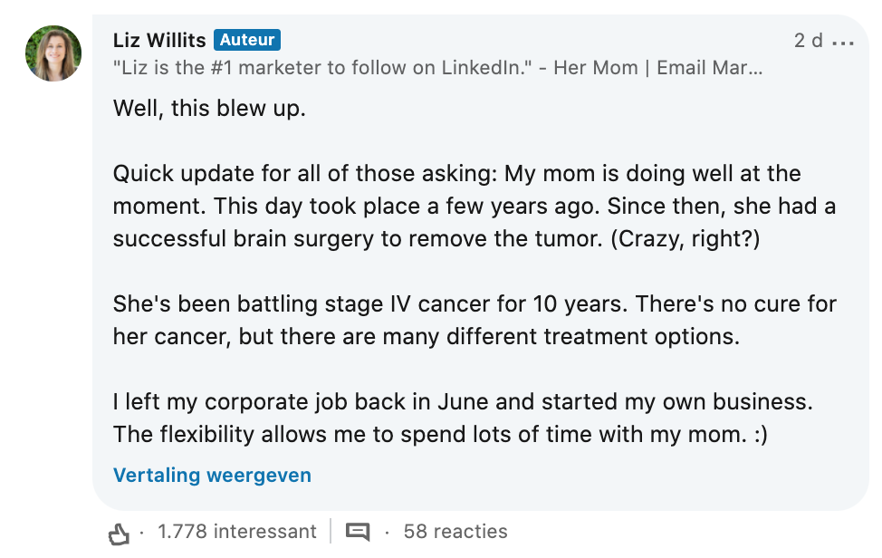Image resolution: width=882 pixels, height=558 pixels.
Task: Click the speech bubble reply icon
Action: click(x=358, y=532)
